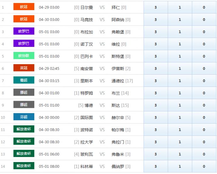This screenshot has width=217, height=174.
Task: Choose 0 for 国际图 vs 赫尔辛 match
Action: [x=204, y=118]
